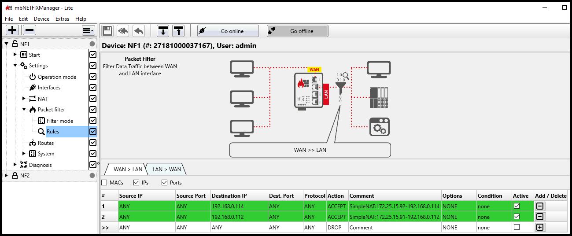Click the Comment field in new rule row
This screenshot has height=236, width=572.
point(395,228)
